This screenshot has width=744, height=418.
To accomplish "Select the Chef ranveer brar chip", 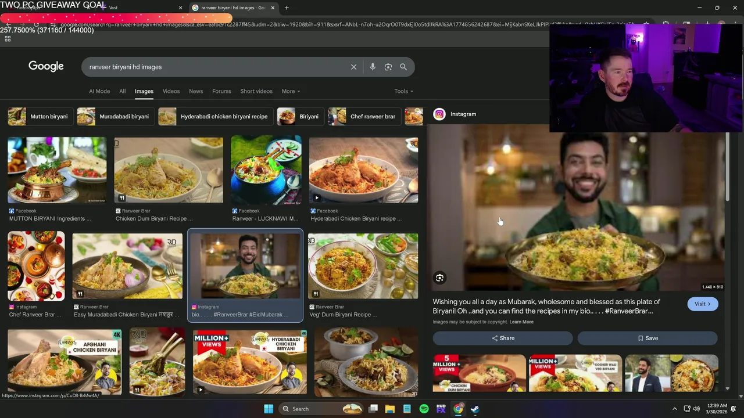I will pos(364,117).
